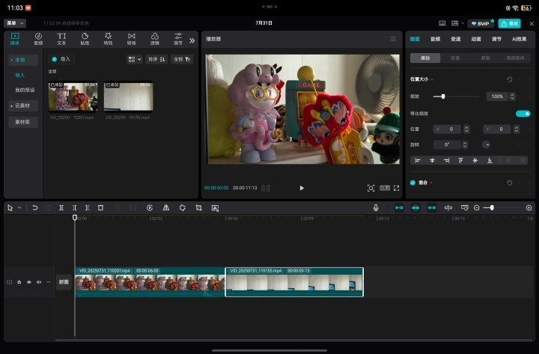Open the 素材库 material library

point(22,122)
